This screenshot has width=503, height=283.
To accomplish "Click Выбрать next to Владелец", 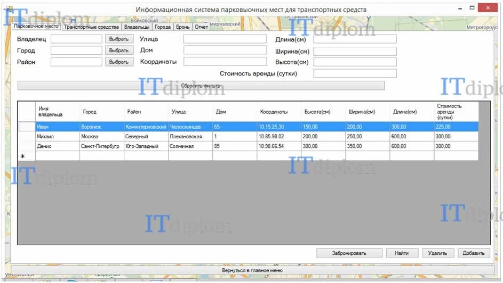I will 119,39.
